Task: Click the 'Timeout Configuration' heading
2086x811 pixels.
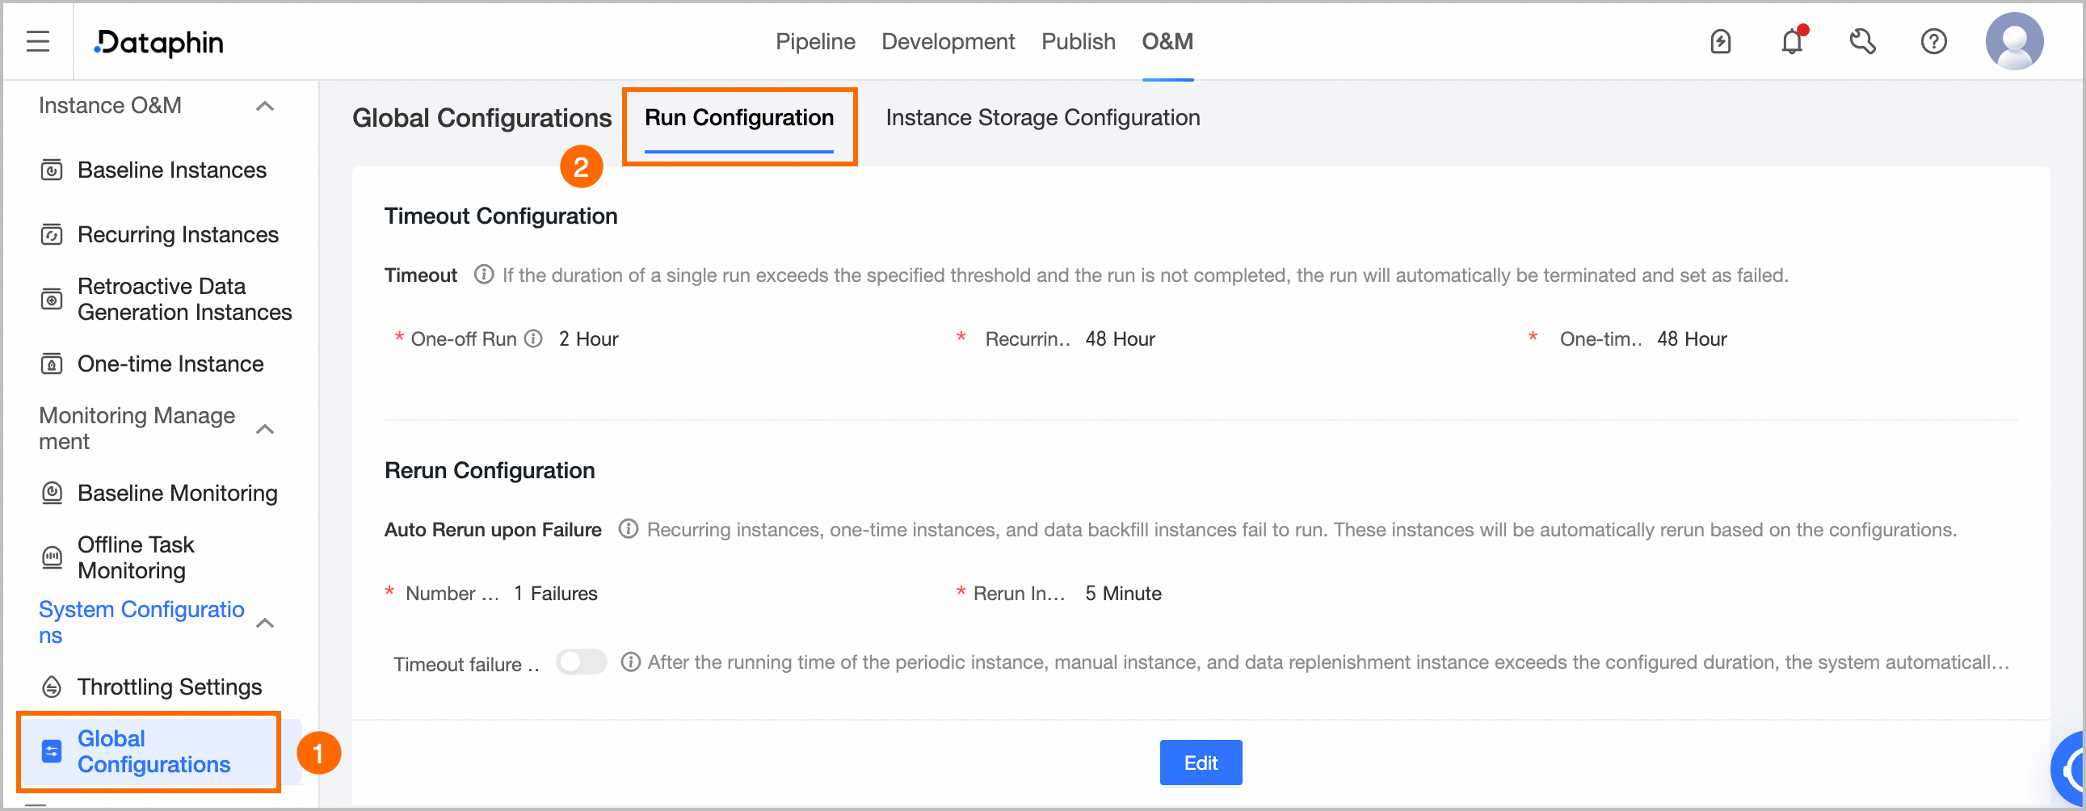Action: tap(500, 216)
